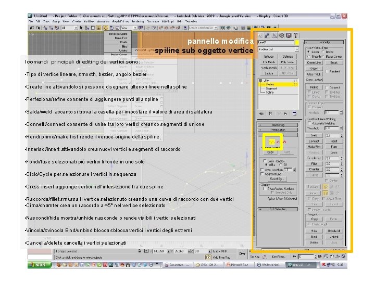Open the Edit menu
375x281 pixels.
37,21
